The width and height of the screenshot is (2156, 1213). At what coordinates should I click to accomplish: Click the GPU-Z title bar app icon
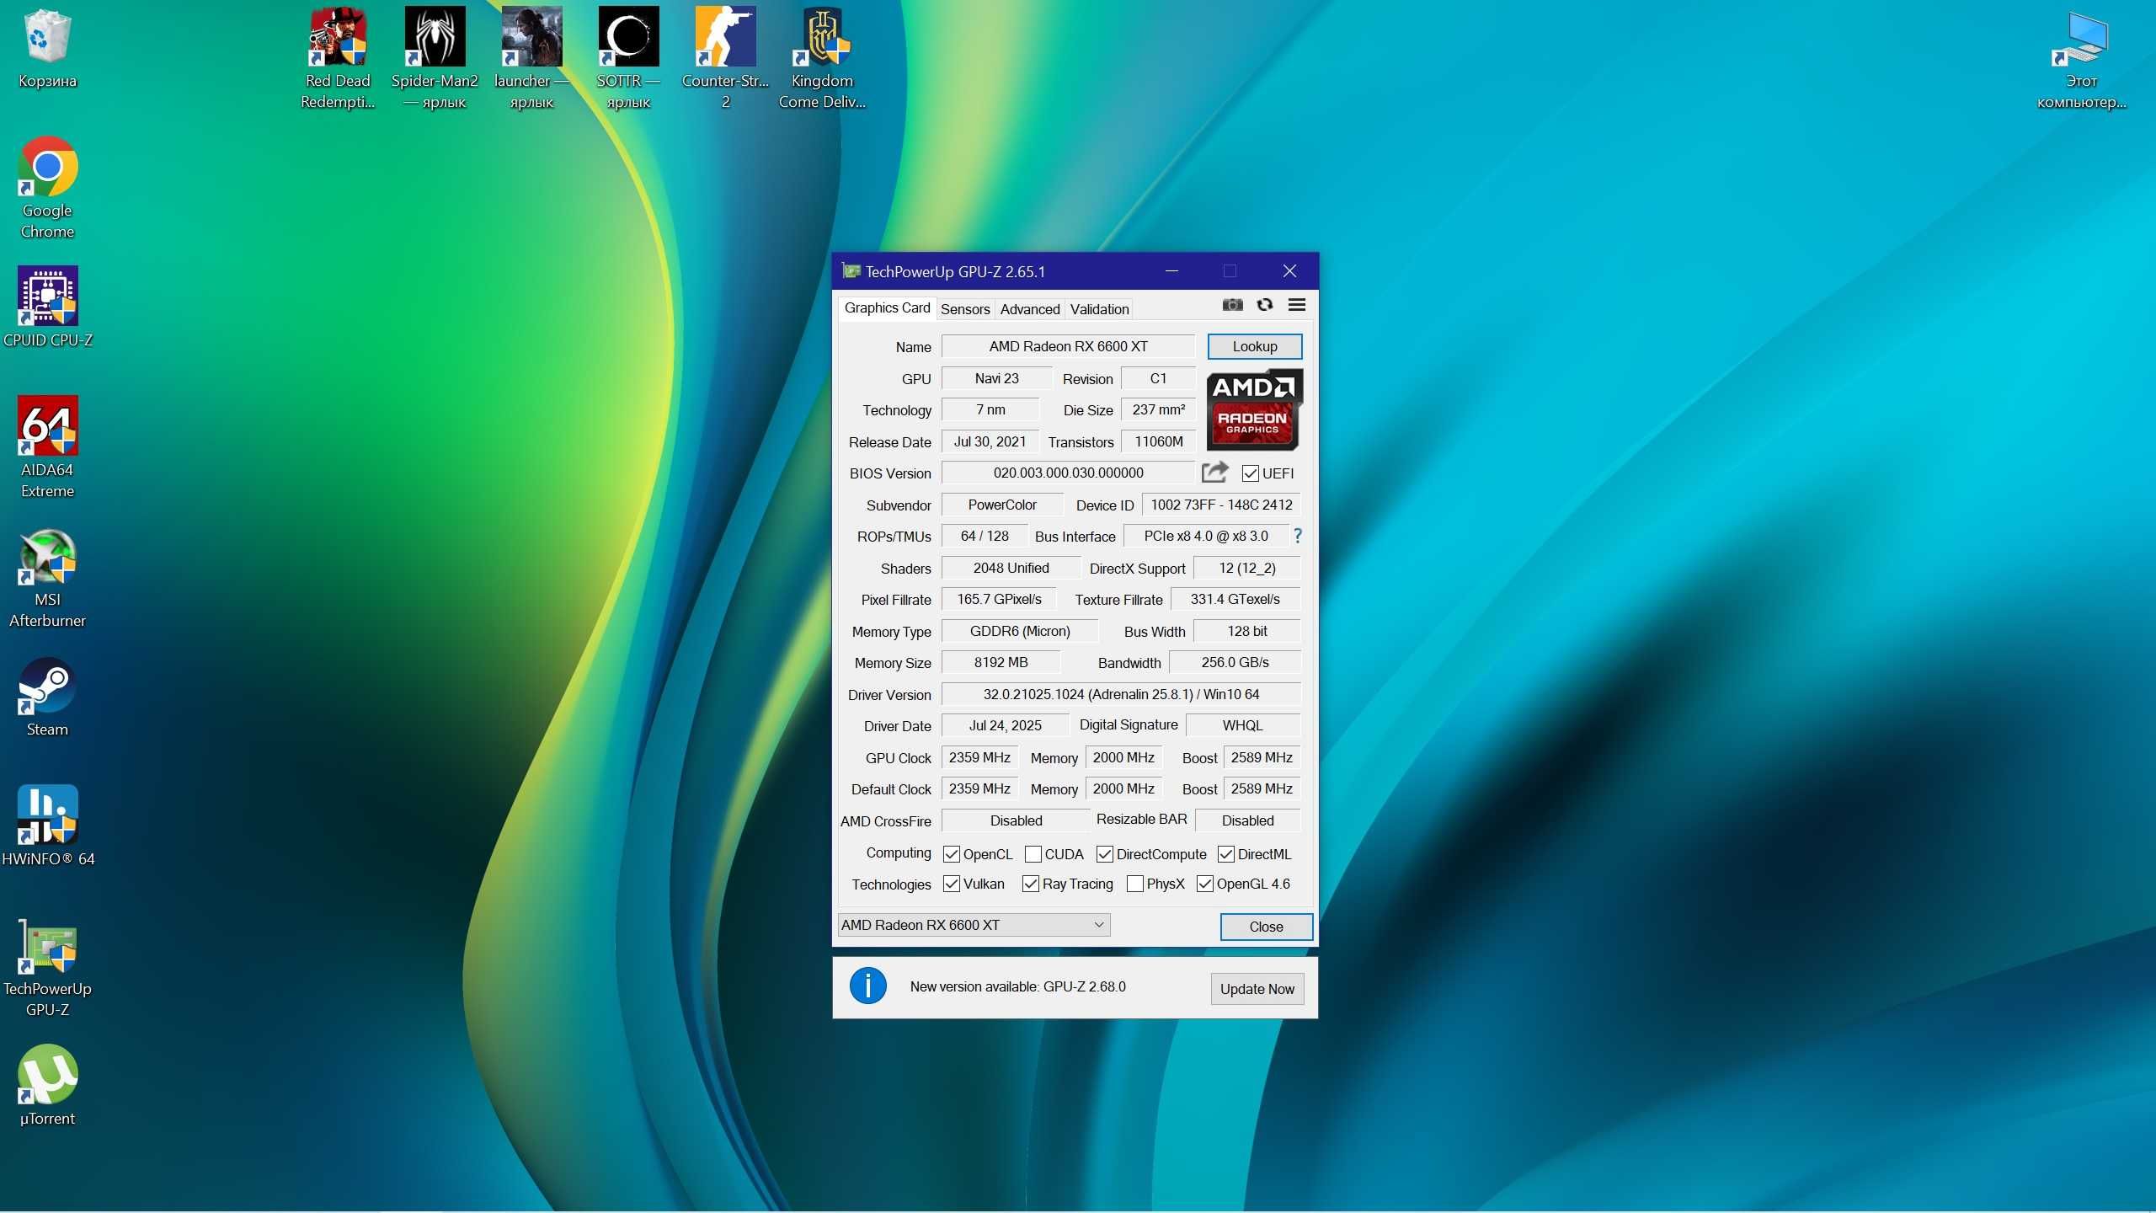pyautogui.click(x=851, y=271)
